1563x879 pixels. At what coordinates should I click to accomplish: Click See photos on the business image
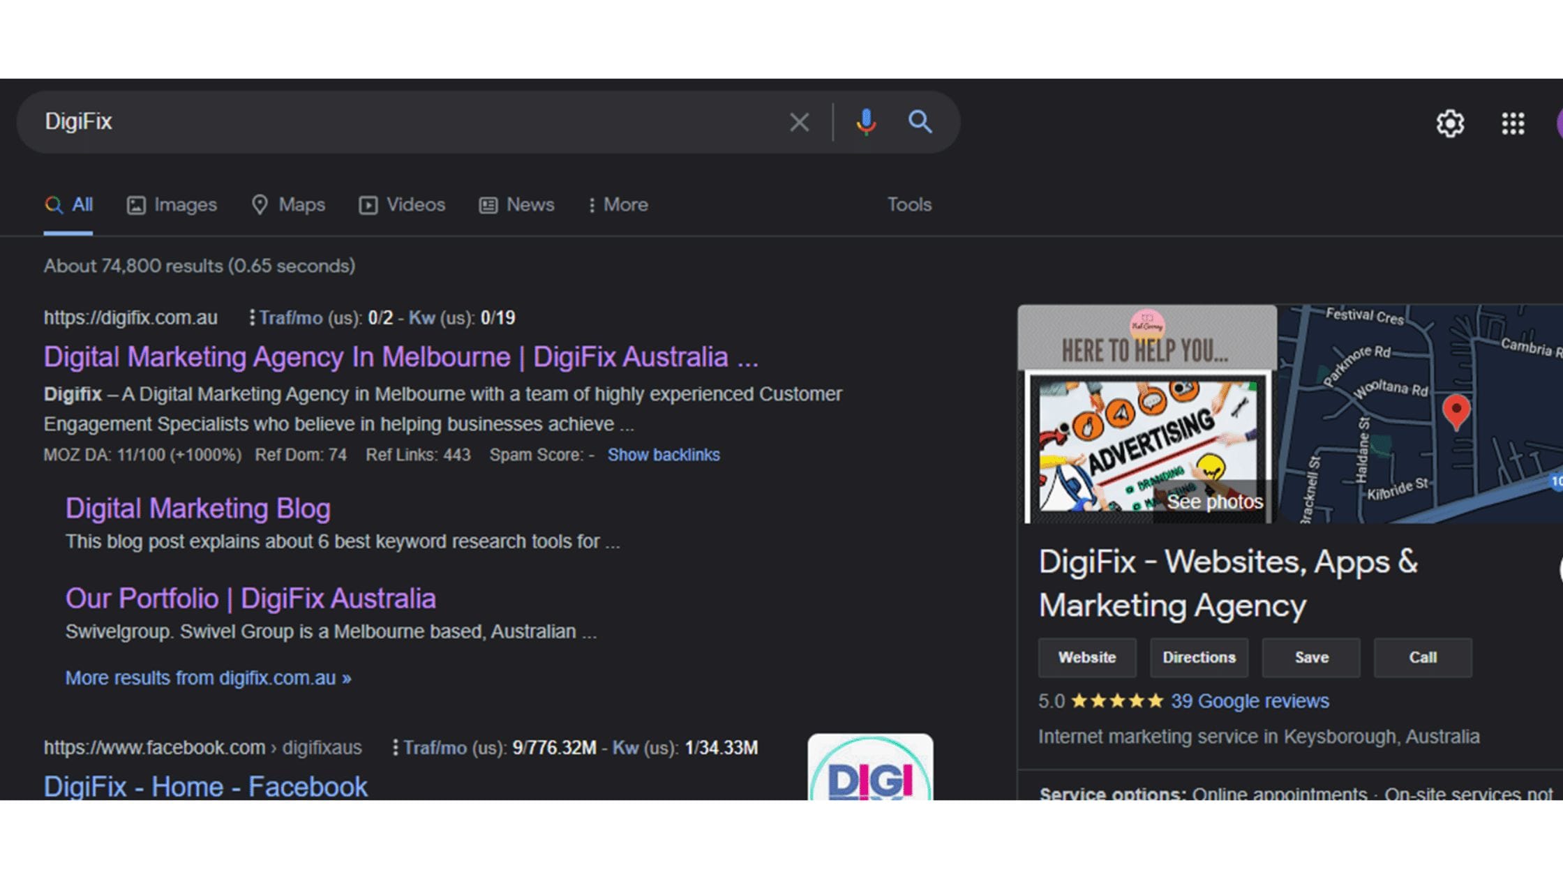(1216, 501)
